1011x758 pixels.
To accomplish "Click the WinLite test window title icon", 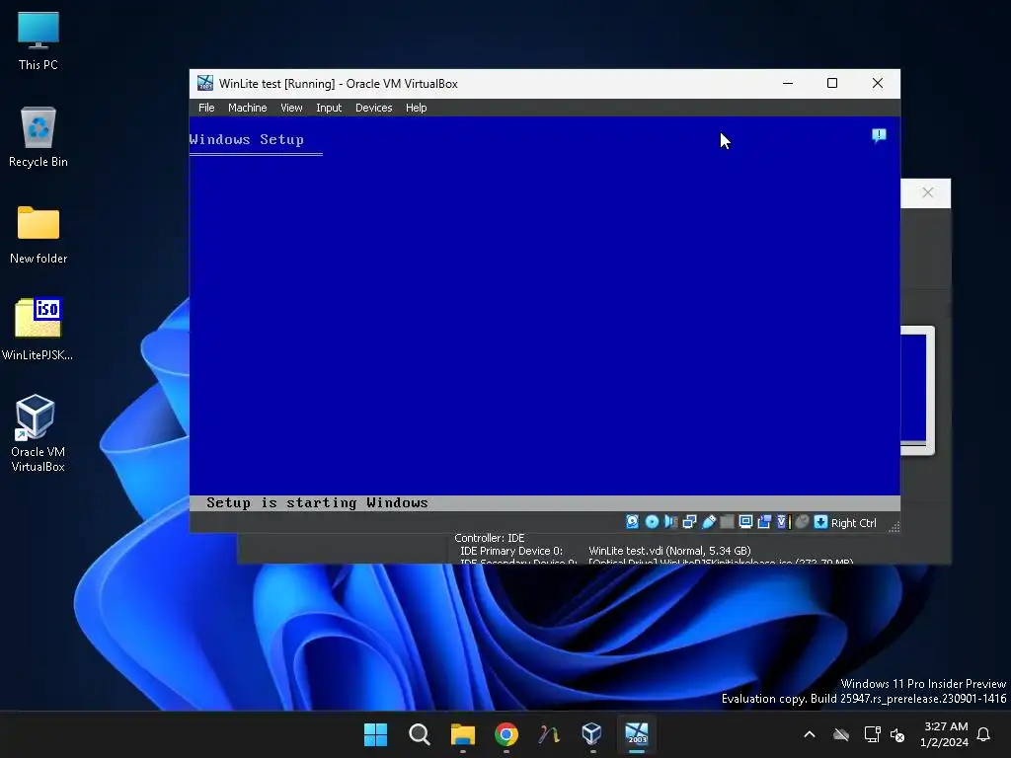I will 205,83.
